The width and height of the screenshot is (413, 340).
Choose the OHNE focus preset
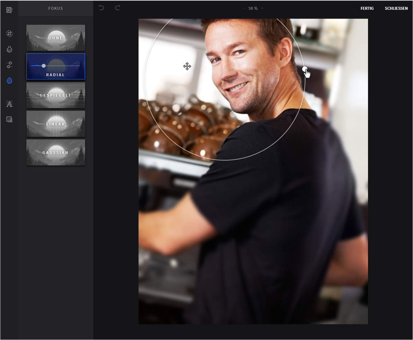pyautogui.click(x=56, y=38)
